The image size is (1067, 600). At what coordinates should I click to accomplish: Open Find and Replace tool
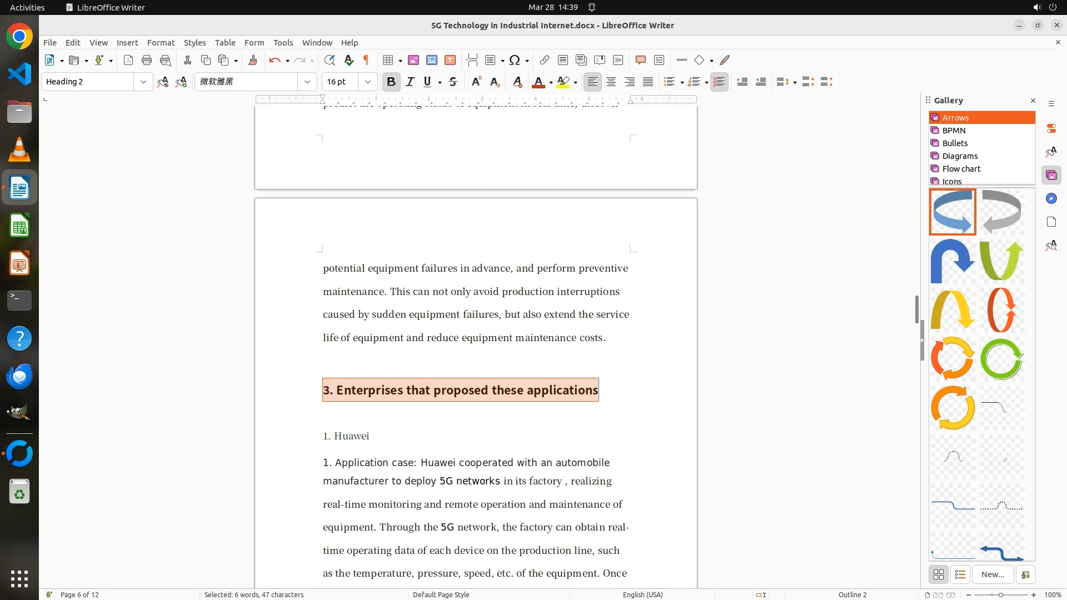point(330,60)
